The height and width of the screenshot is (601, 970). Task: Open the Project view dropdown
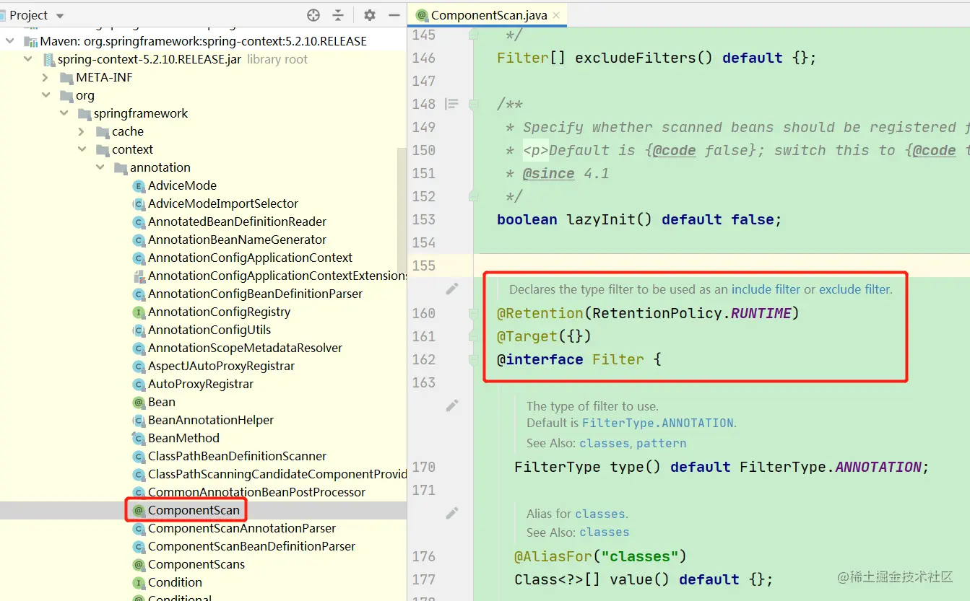59,15
